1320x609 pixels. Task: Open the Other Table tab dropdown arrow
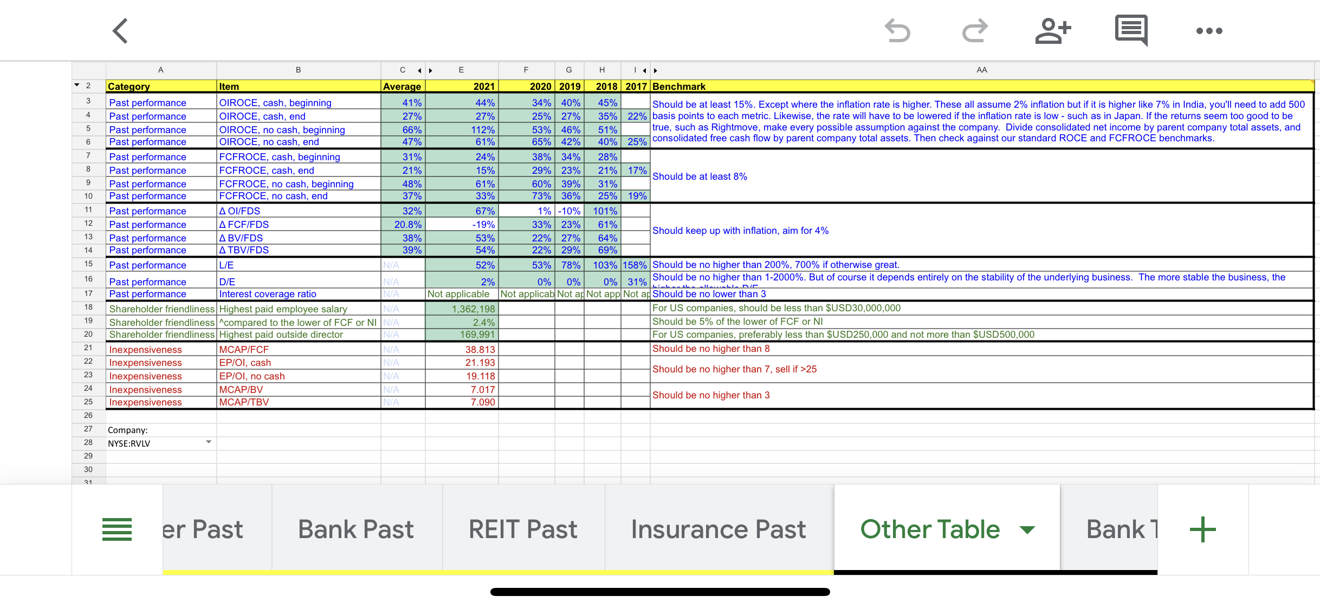click(x=1027, y=529)
